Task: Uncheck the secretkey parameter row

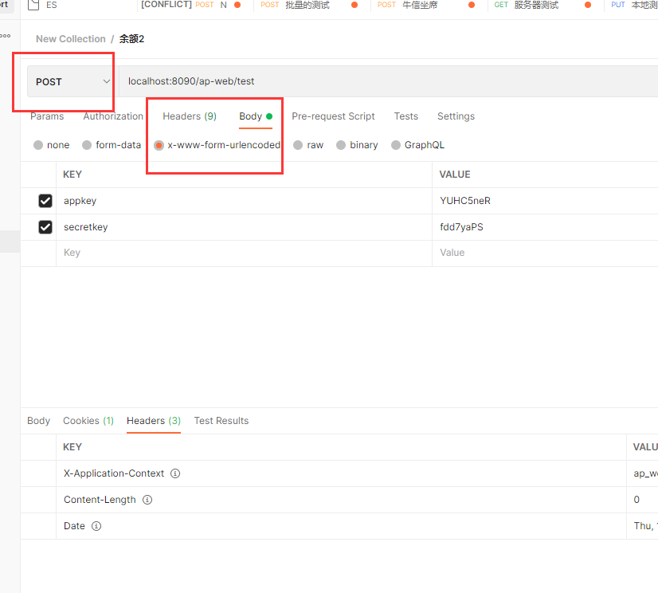Action: pos(45,227)
